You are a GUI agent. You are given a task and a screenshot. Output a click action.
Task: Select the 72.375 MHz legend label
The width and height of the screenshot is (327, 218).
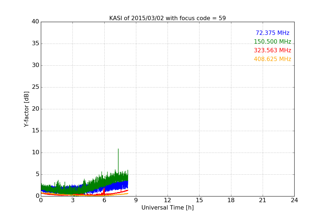tap(272, 33)
